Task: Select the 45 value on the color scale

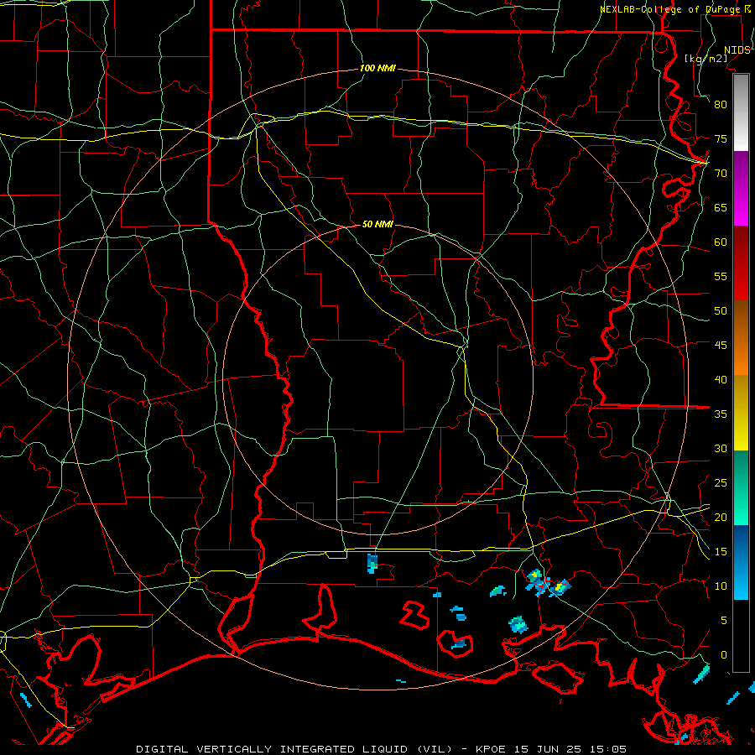Action: click(721, 346)
